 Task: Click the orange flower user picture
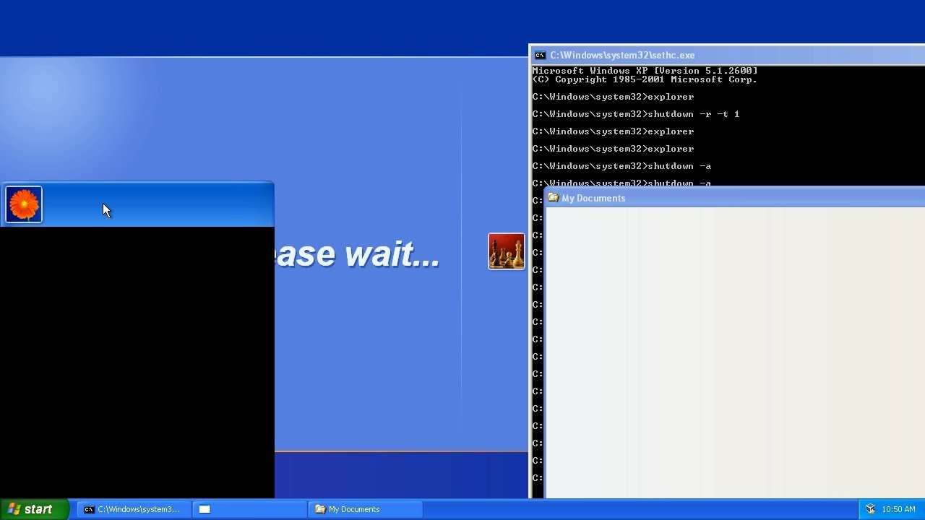[24, 204]
